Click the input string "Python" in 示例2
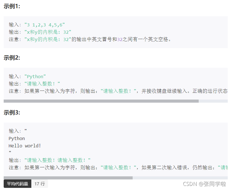Viewport: 230px width, 189px height. coord(35,76)
